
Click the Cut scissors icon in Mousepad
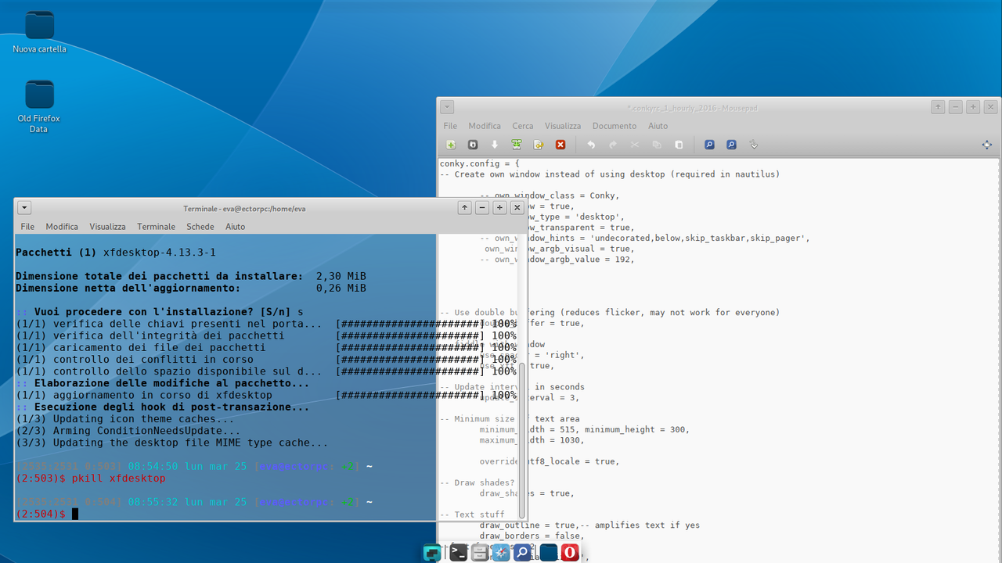635,145
